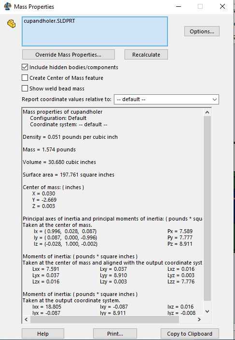Select cupandholer.SLDPRT in selection box

(49, 21)
